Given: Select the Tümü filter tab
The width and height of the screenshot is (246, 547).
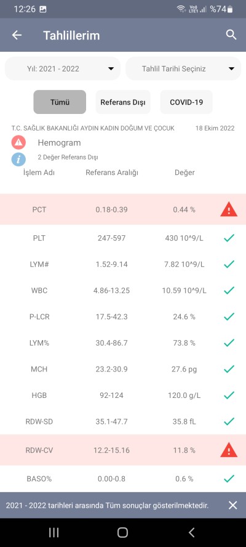Looking at the screenshot, I should pos(60,102).
